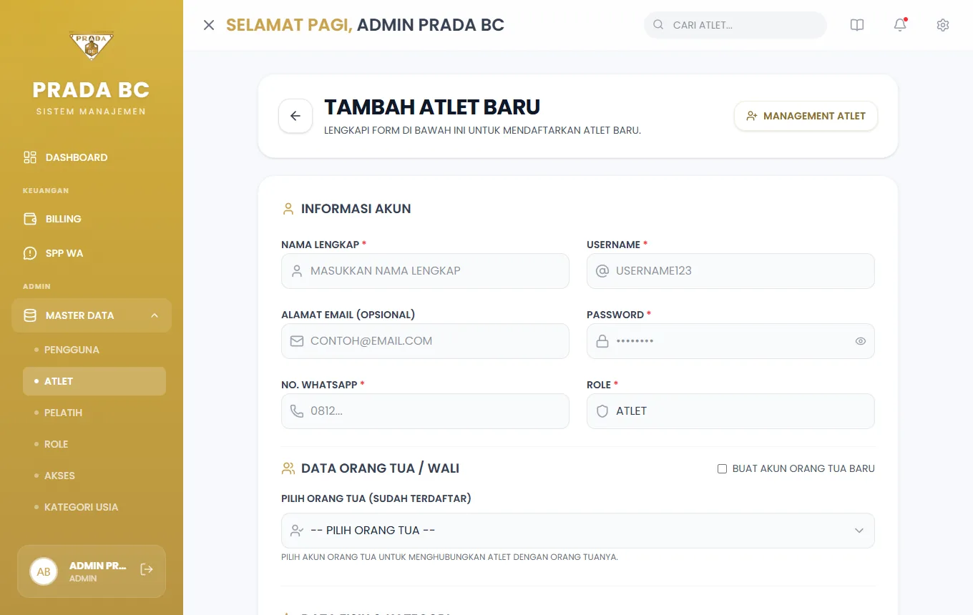This screenshot has height=615, width=973.
Task: Click the Master Data database icon
Action: (30, 315)
